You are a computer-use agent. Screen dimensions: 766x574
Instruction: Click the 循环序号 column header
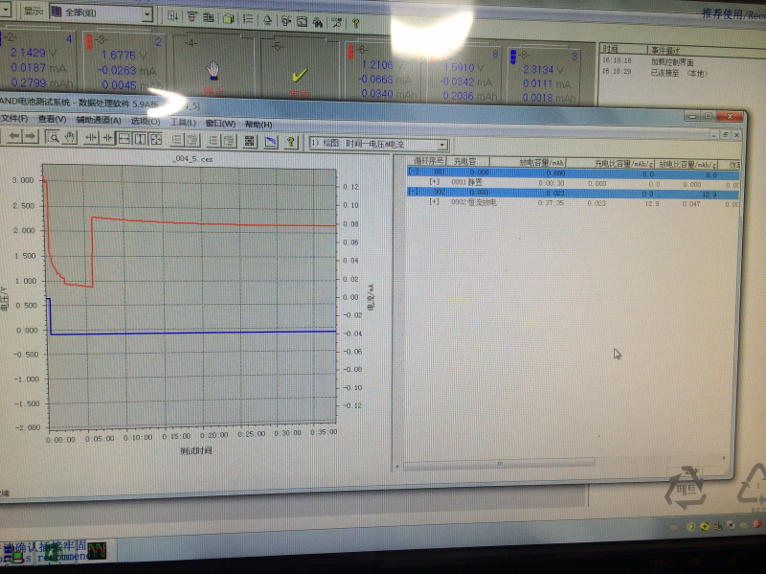click(428, 161)
